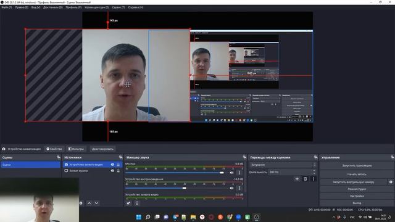Viewport: 395px width, 222px height.
Task: Open virtual camera settings gear icon
Action: 391,182
